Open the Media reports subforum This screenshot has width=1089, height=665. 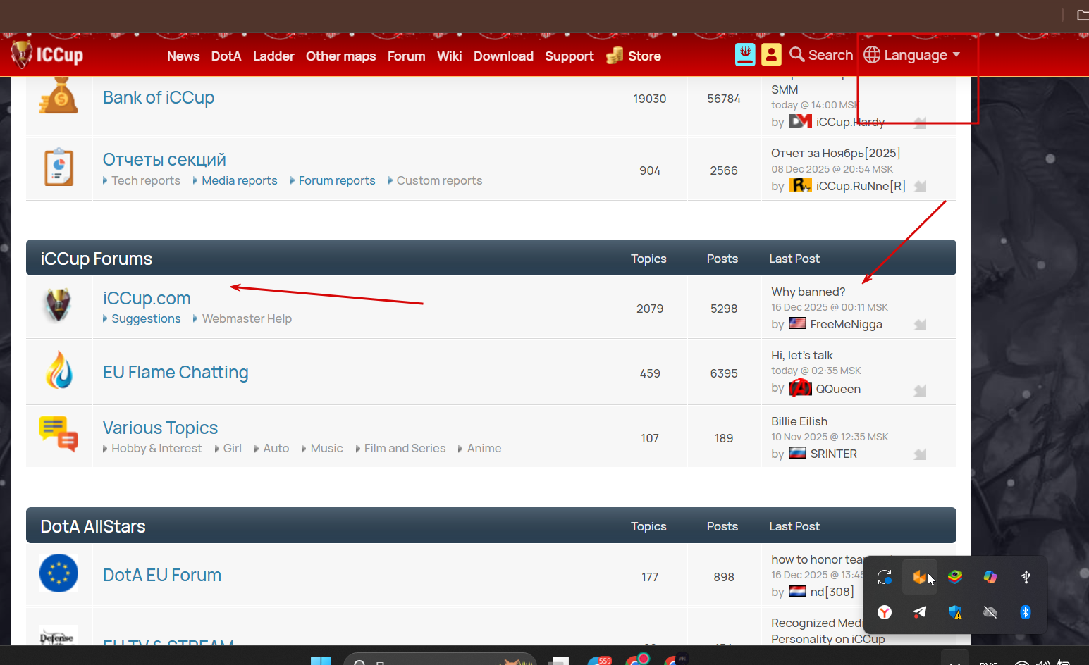point(240,180)
